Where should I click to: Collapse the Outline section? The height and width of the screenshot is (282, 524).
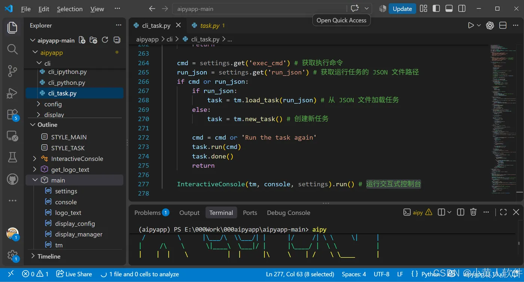(33, 125)
